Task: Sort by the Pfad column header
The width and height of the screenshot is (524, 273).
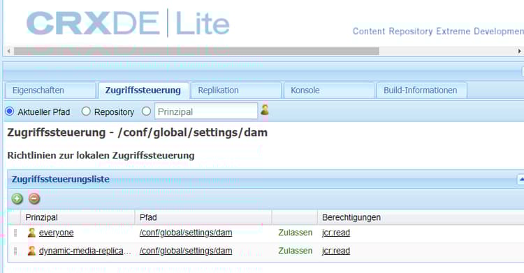Action: (203, 217)
